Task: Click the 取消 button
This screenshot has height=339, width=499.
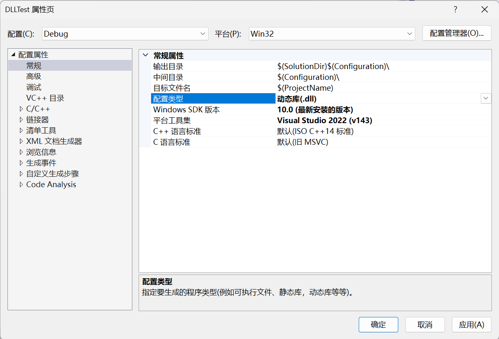Action: pos(425,325)
